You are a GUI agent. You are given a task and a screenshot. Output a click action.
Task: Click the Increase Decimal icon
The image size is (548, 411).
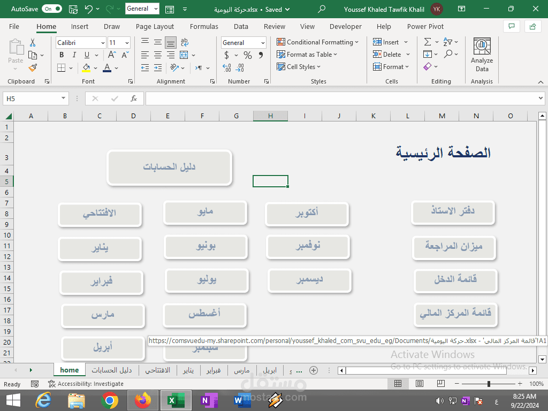pyautogui.click(x=227, y=67)
